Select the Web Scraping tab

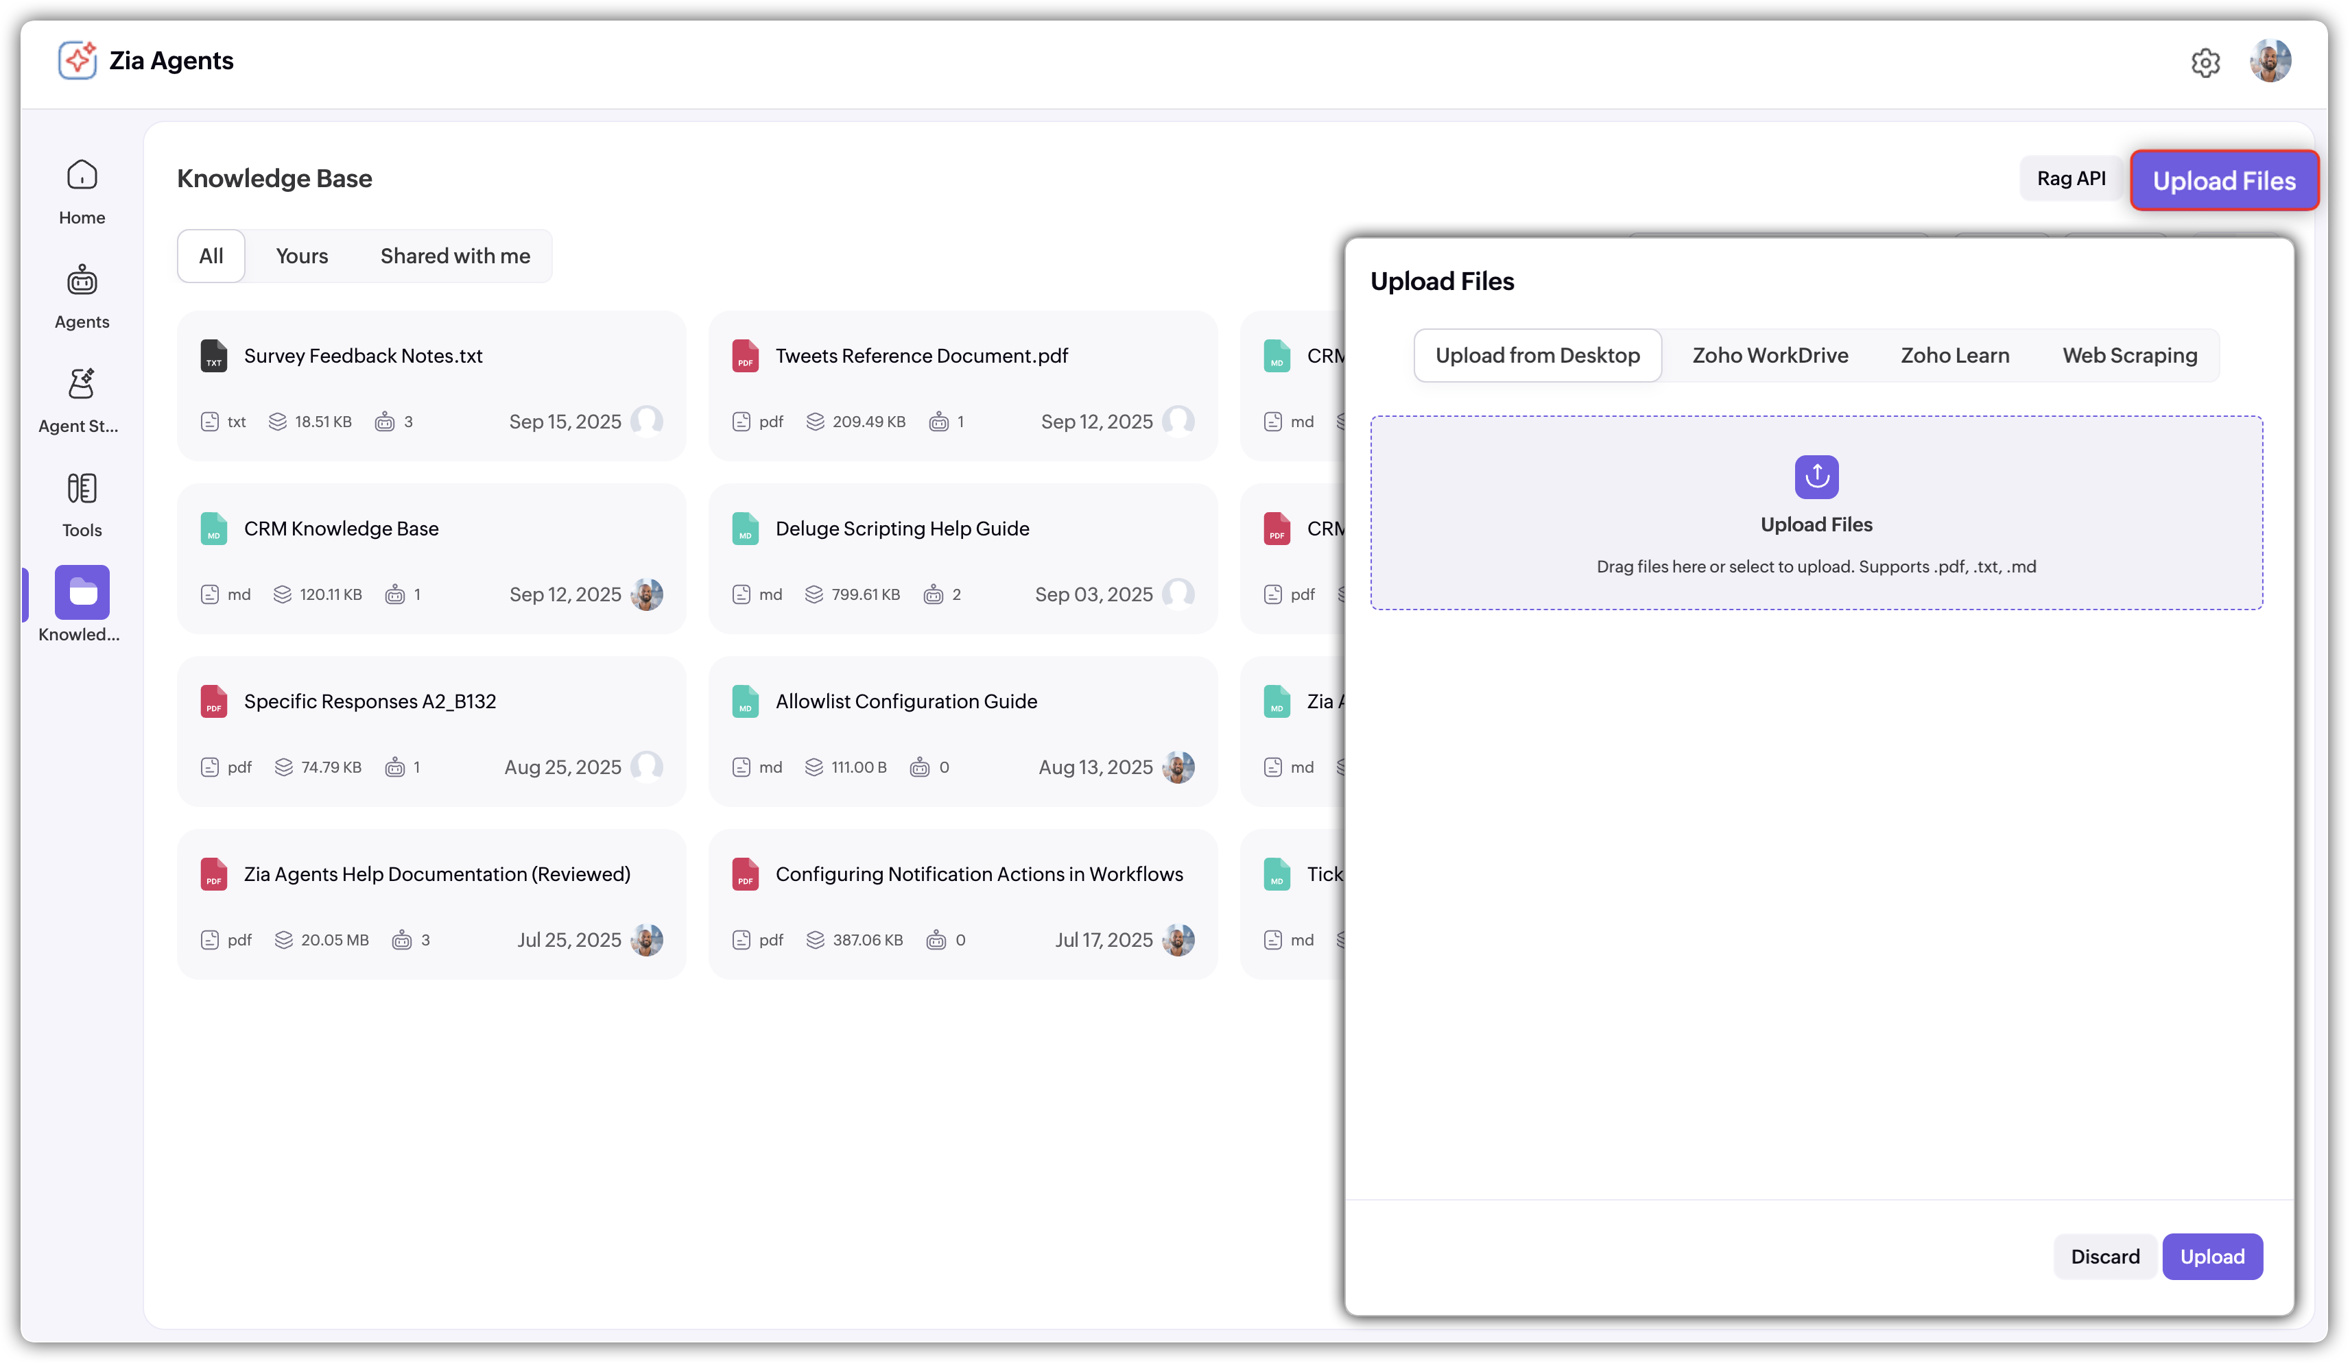pos(2129,355)
